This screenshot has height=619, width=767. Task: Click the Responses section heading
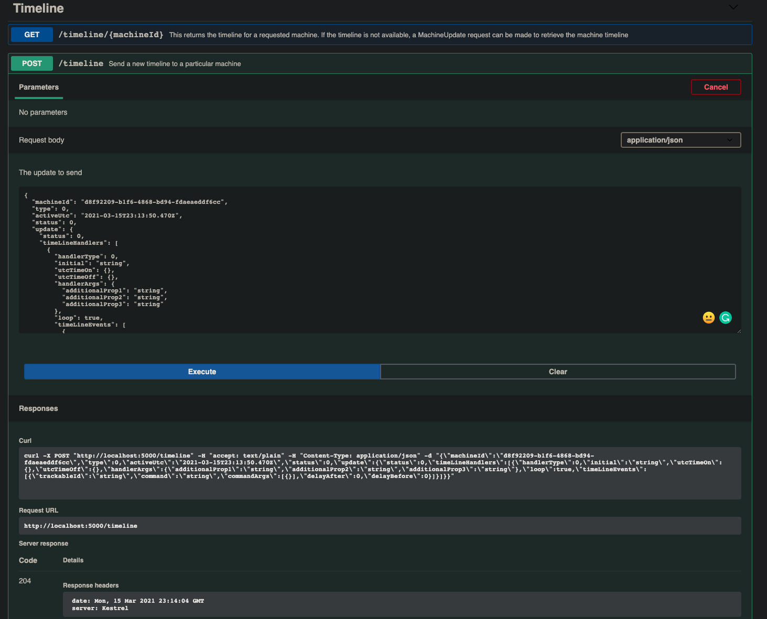pos(38,408)
